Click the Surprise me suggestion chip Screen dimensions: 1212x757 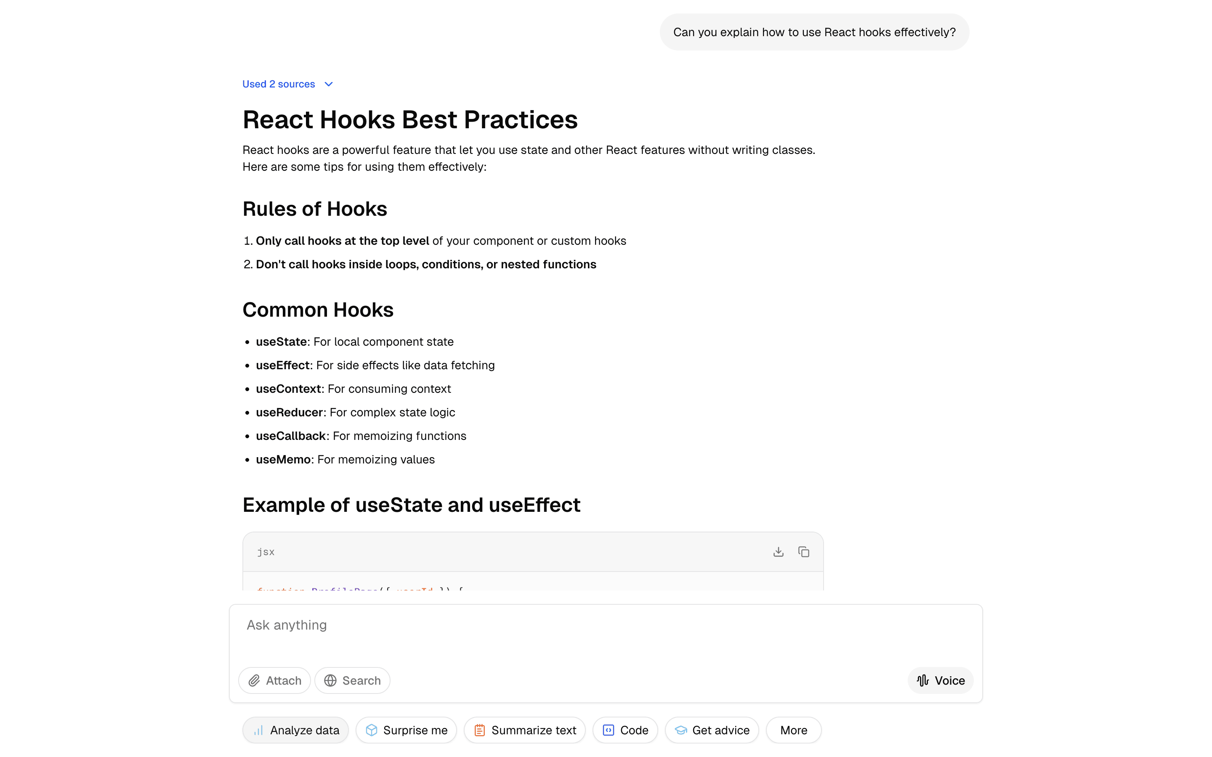click(406, 730)
